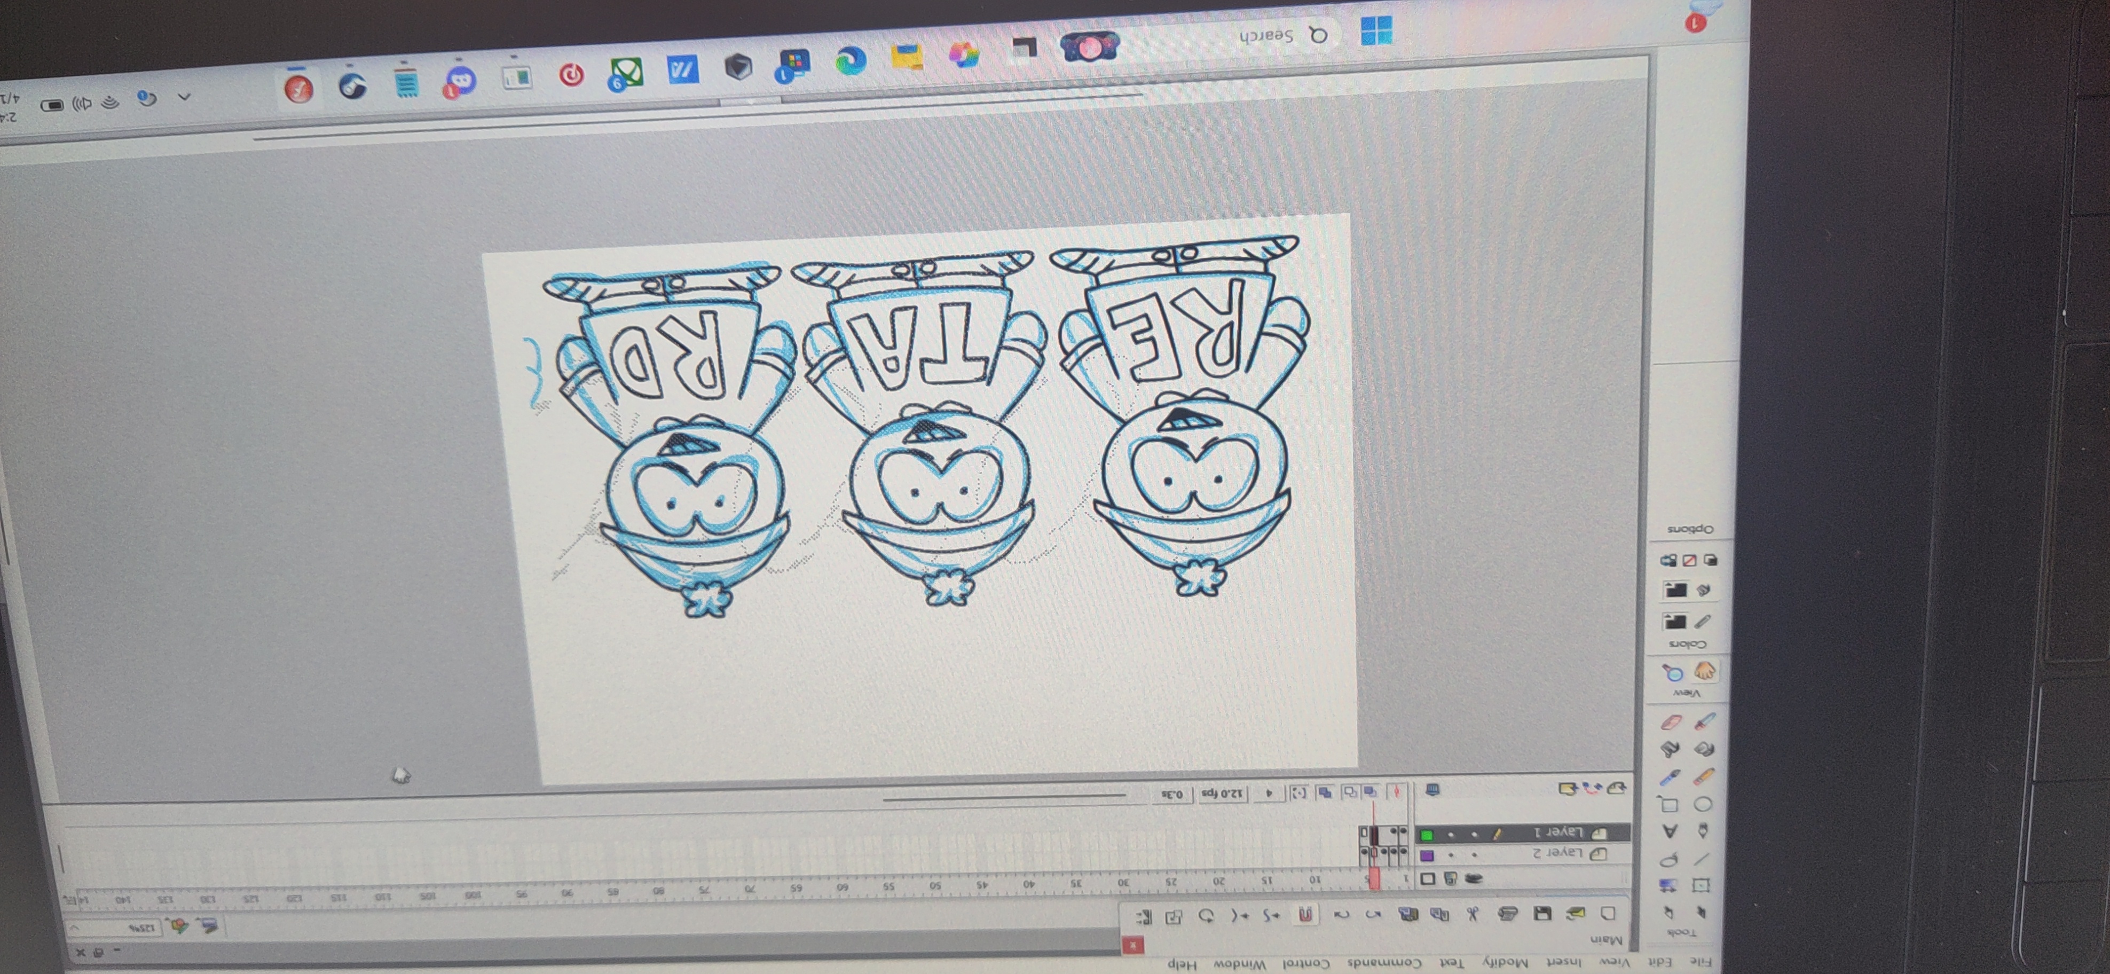The image size is (2110, 974).
Task: Open the Control menu
Action: 1305,963
